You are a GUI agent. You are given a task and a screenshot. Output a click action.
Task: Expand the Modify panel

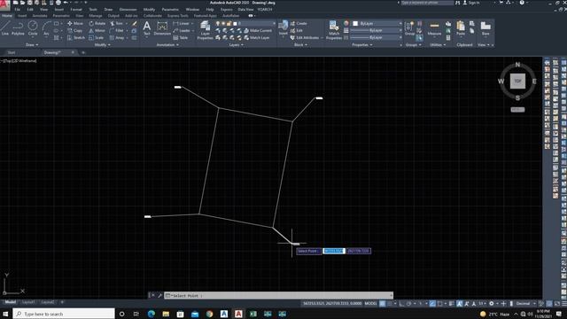(x=102, y=45)
